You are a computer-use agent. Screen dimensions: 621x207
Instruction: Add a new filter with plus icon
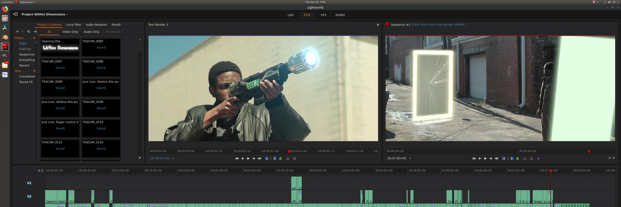[x=34, y=38]
